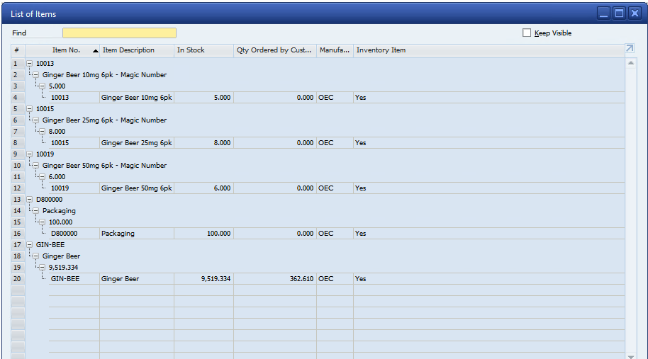Collapse the D800000 group node
The image size is (648, 359).
tap(29, 200)
